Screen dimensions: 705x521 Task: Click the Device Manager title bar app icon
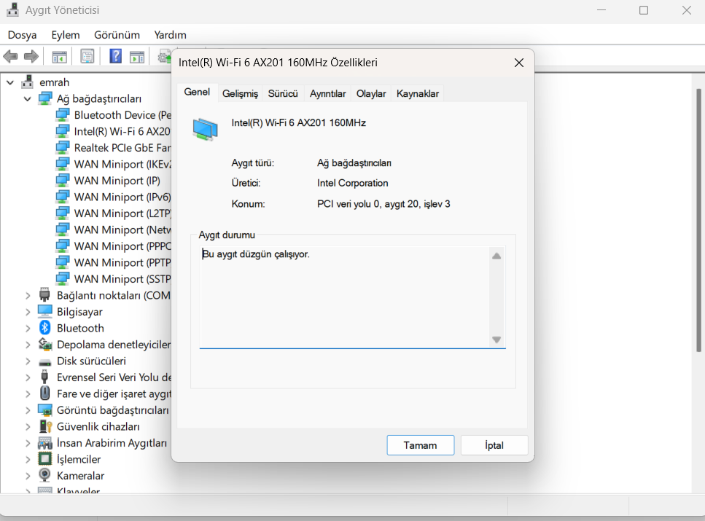pos(13,10)
